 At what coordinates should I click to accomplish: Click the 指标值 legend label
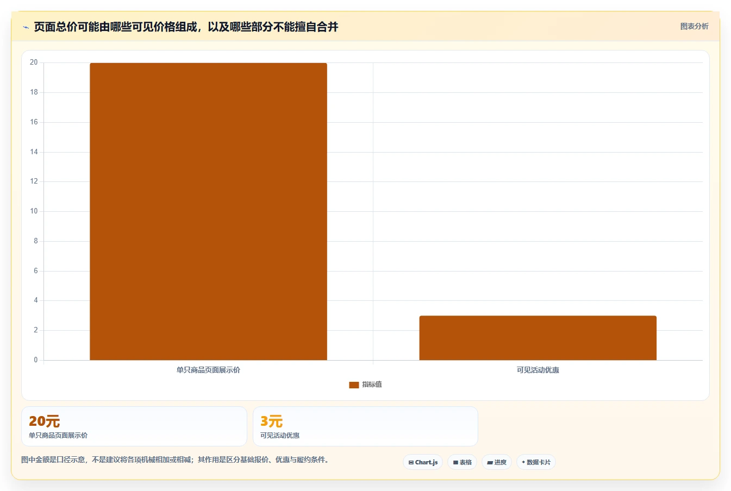click(372, 385)
